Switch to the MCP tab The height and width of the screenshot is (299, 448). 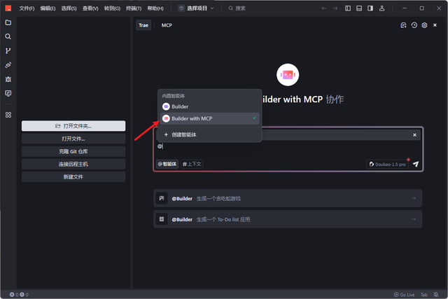tap(167, 25)
